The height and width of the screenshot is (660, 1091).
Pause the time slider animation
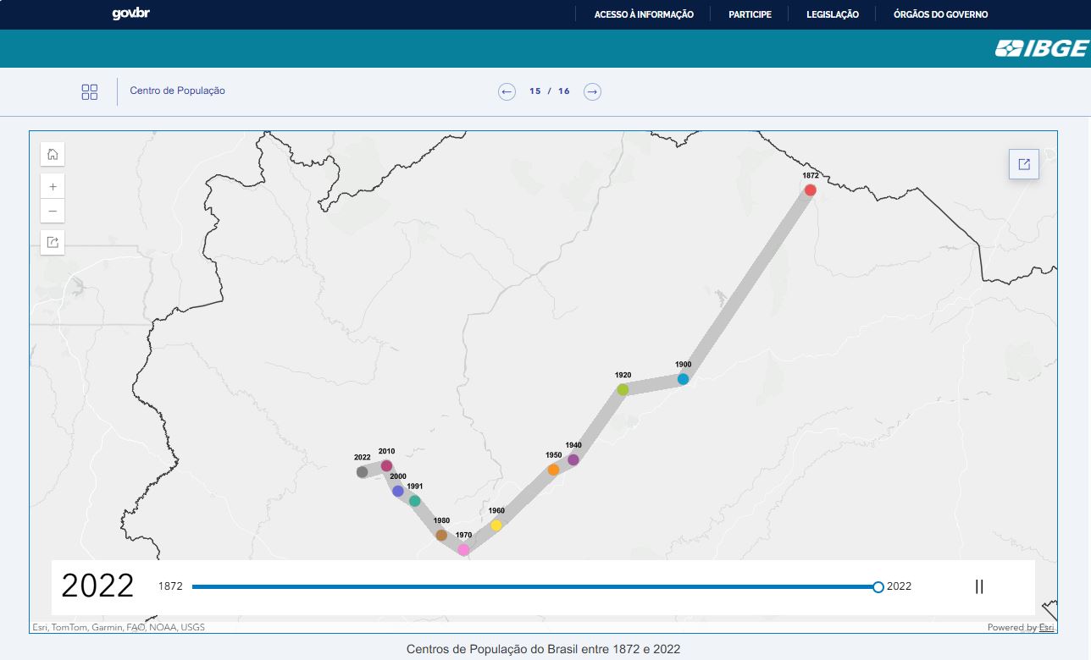(x=979, y=586)
